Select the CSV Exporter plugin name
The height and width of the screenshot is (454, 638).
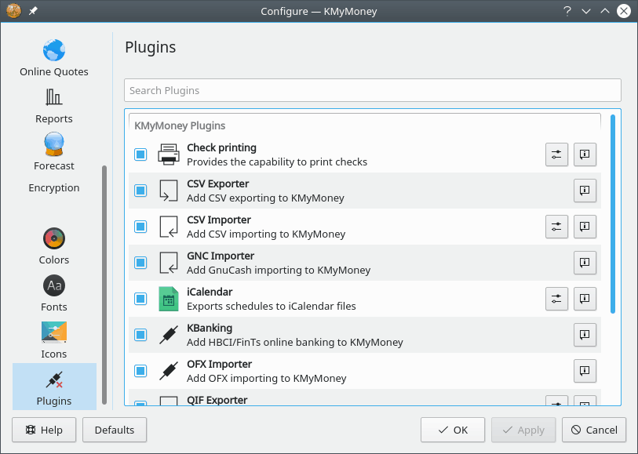pos(218,183)
